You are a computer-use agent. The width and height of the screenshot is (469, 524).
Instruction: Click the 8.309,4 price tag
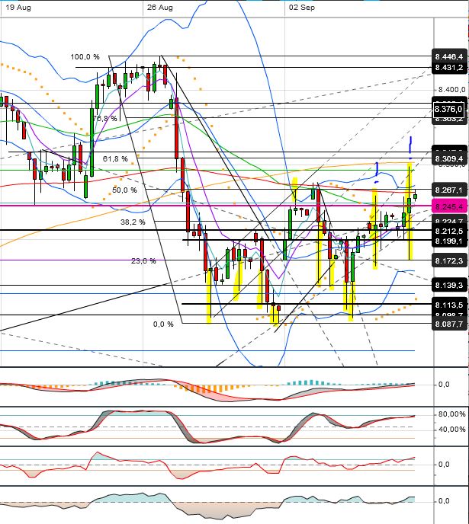pyautogui.click(x=449, y=158)
